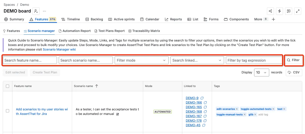Viewport: 305px width, 134px height.
Task: Remove the toggle-automated-tests tag
Action: click(x=273, y=109)
